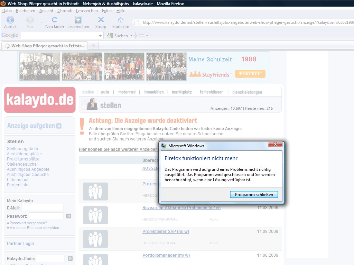Click the kalaydo.de logo

tap(40, 100)
